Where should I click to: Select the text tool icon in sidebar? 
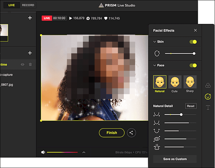208,107
